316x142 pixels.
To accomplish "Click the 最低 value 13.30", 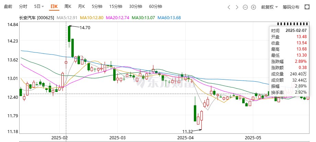I will coord(302,55).
